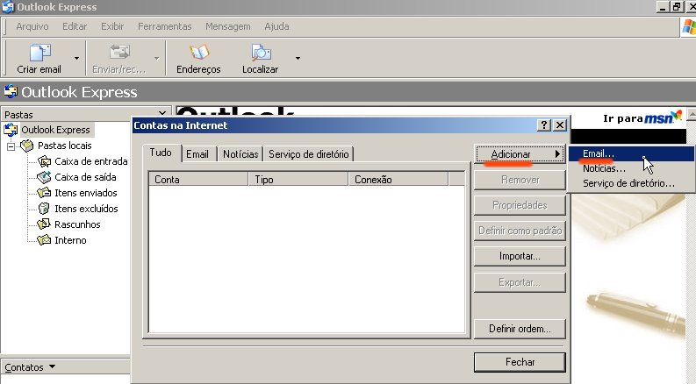Switch to the Tudo tab

(x=161, y=153)
